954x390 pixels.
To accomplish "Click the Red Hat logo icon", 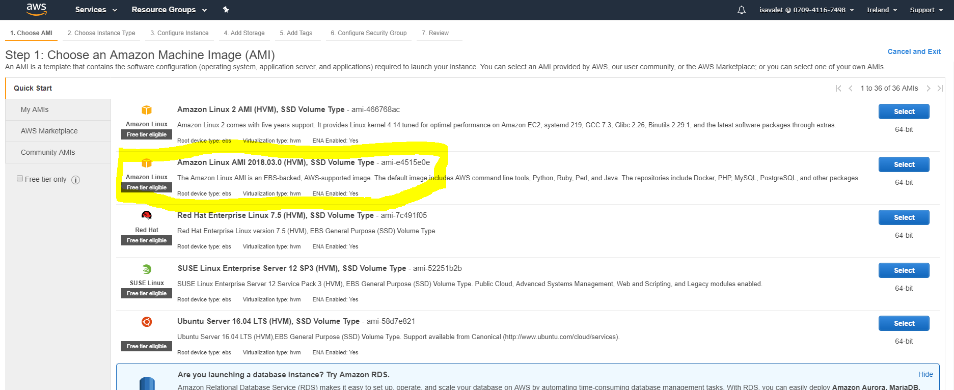I will (x=147, y=215).
